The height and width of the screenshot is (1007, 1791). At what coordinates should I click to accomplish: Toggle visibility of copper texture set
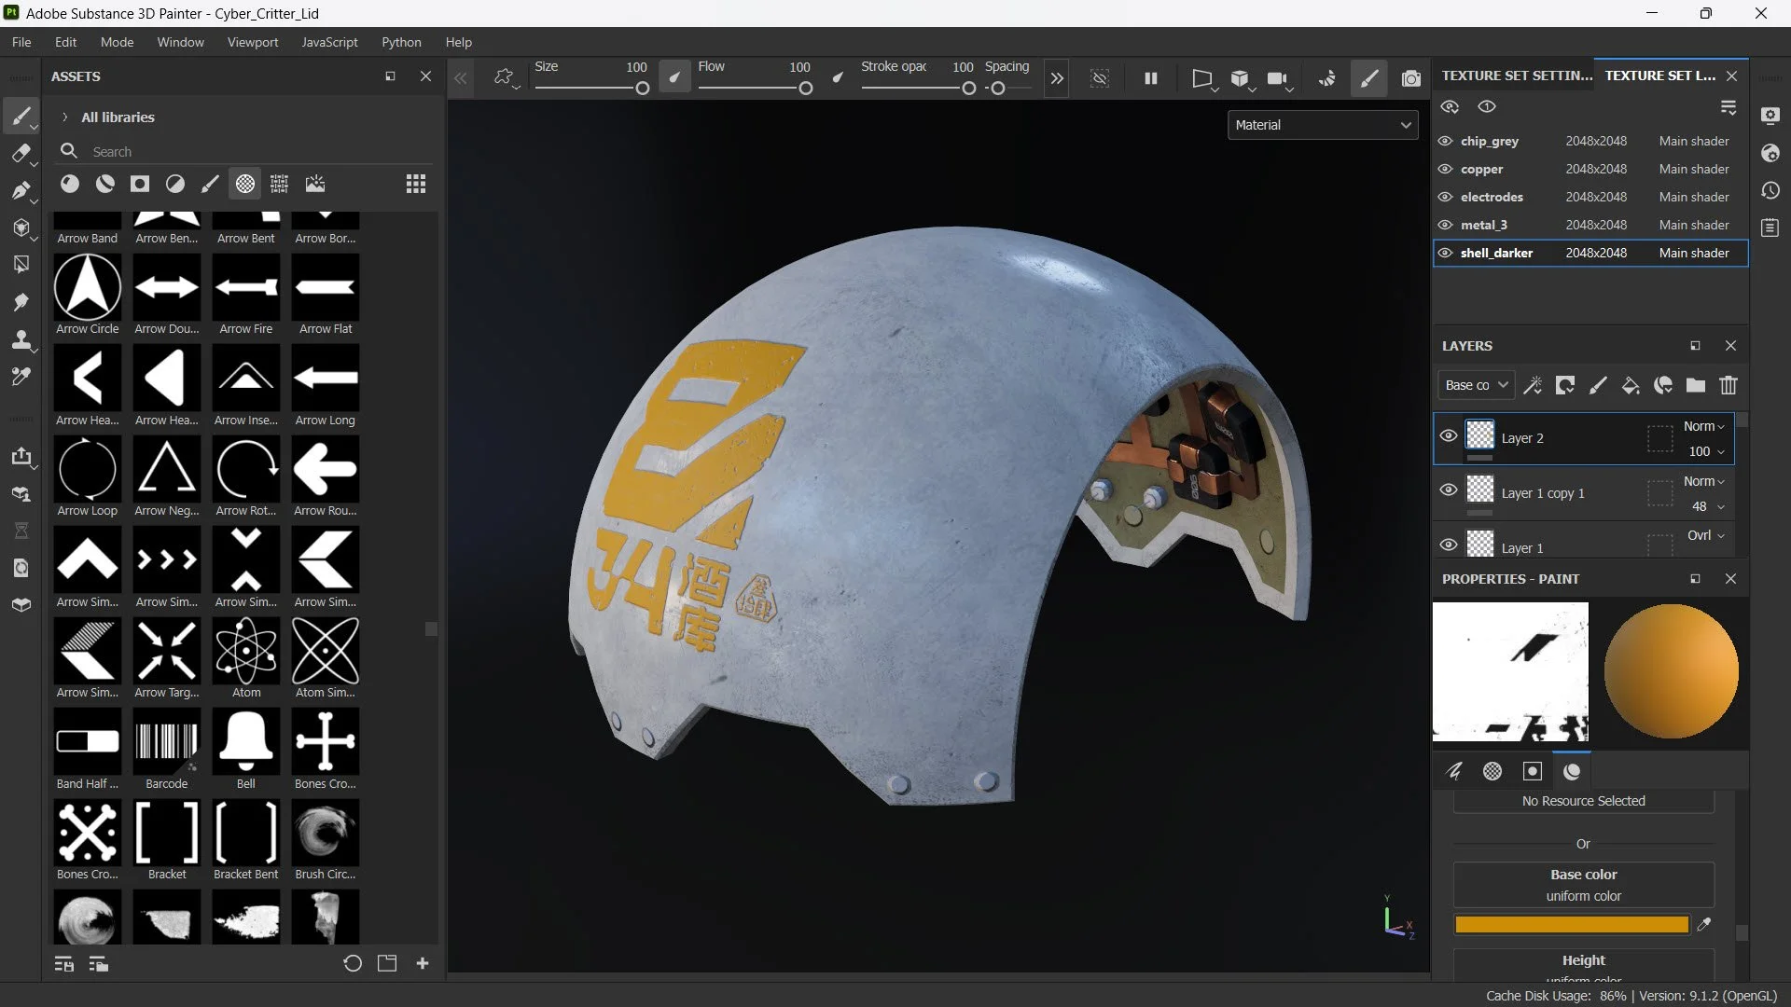pos(1445,169)
